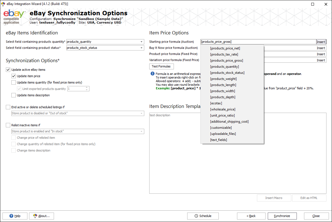Screen dimensions: 332x222
Task: Check End active or delete scheduled listings
Action: click(8, 107)
